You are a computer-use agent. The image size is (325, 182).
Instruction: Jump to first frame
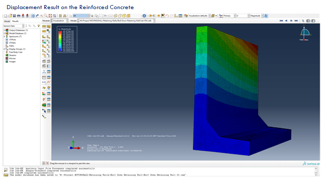coord(281,21)
